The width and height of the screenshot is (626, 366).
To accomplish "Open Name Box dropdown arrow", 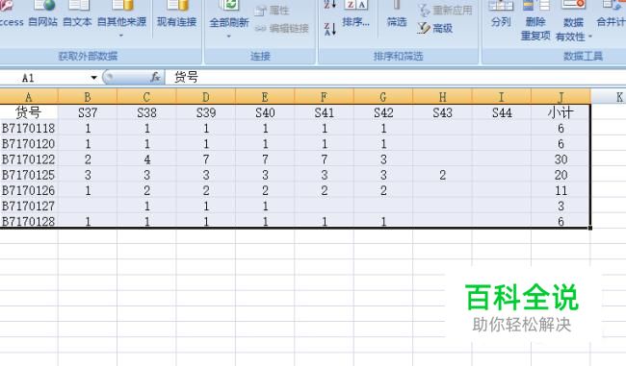I will (x=93, y=78).
